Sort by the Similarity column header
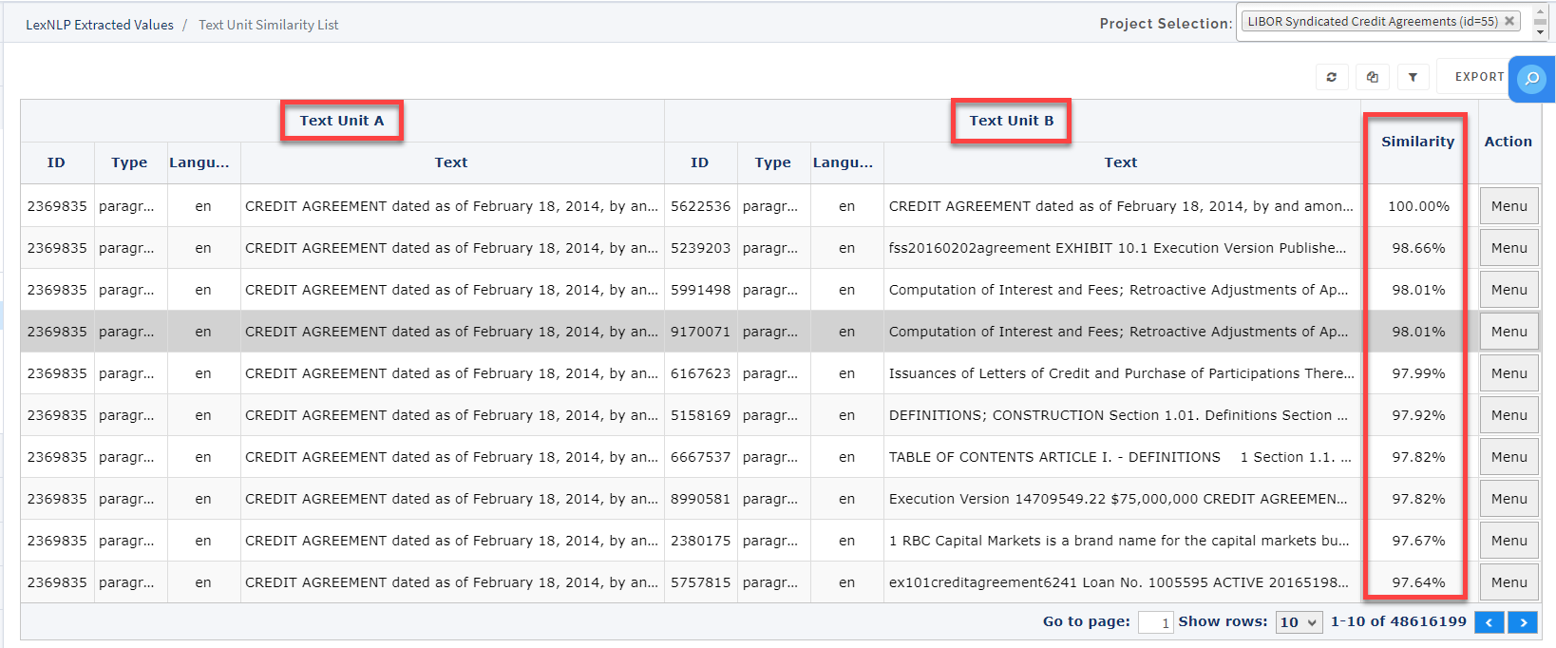The height and width of the screenshot is (648, 1556). click(1417, 142)
